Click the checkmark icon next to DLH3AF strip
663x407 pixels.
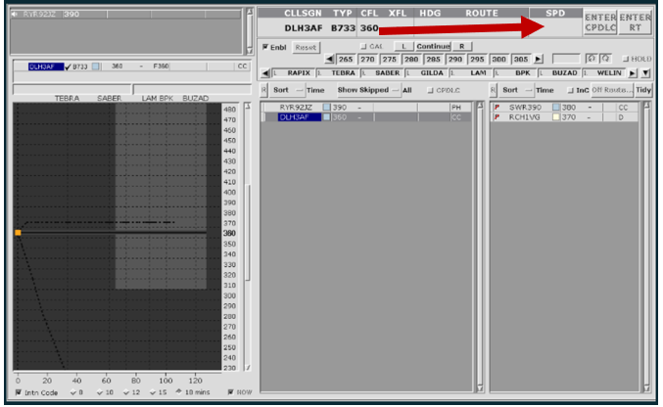pyautogui.click(x=68, y=67)
